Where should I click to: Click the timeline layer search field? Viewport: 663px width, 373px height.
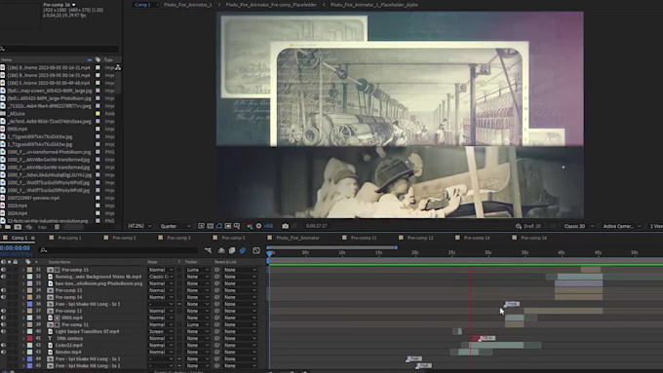(x=118, y=250)
